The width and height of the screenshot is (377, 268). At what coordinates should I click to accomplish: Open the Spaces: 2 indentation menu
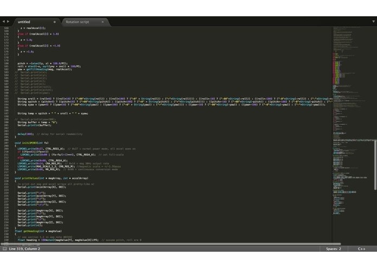click(334, 249)
